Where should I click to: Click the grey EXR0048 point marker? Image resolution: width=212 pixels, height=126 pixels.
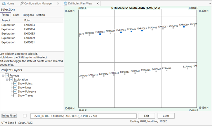pyautogui.click(x=167, y=71)
